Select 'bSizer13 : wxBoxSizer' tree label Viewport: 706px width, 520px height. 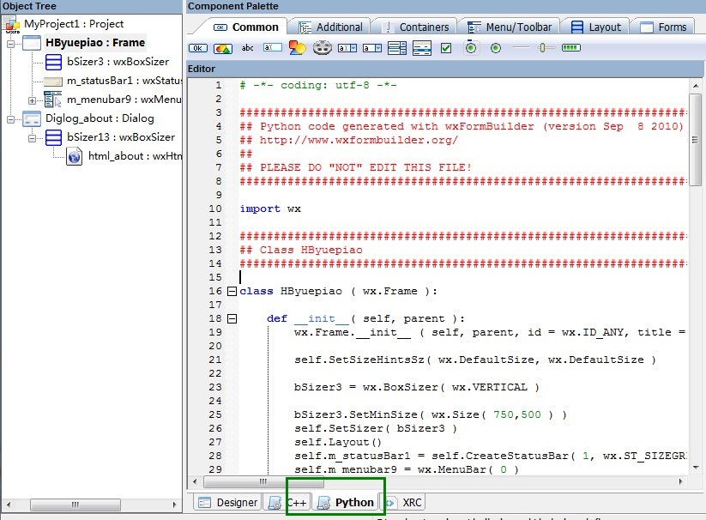tap(121, 137)
